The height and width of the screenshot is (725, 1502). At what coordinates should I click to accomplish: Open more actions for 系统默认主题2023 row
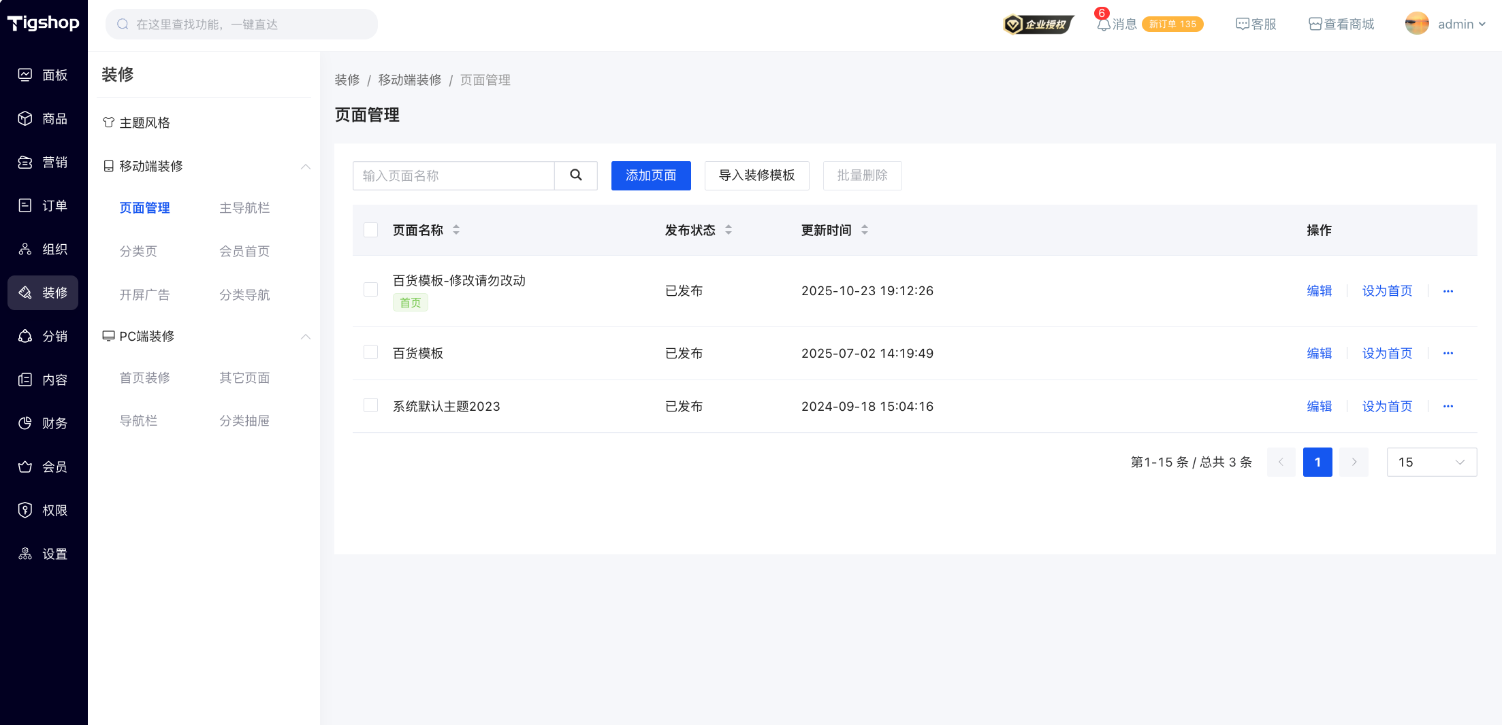tap(1448, 407)
